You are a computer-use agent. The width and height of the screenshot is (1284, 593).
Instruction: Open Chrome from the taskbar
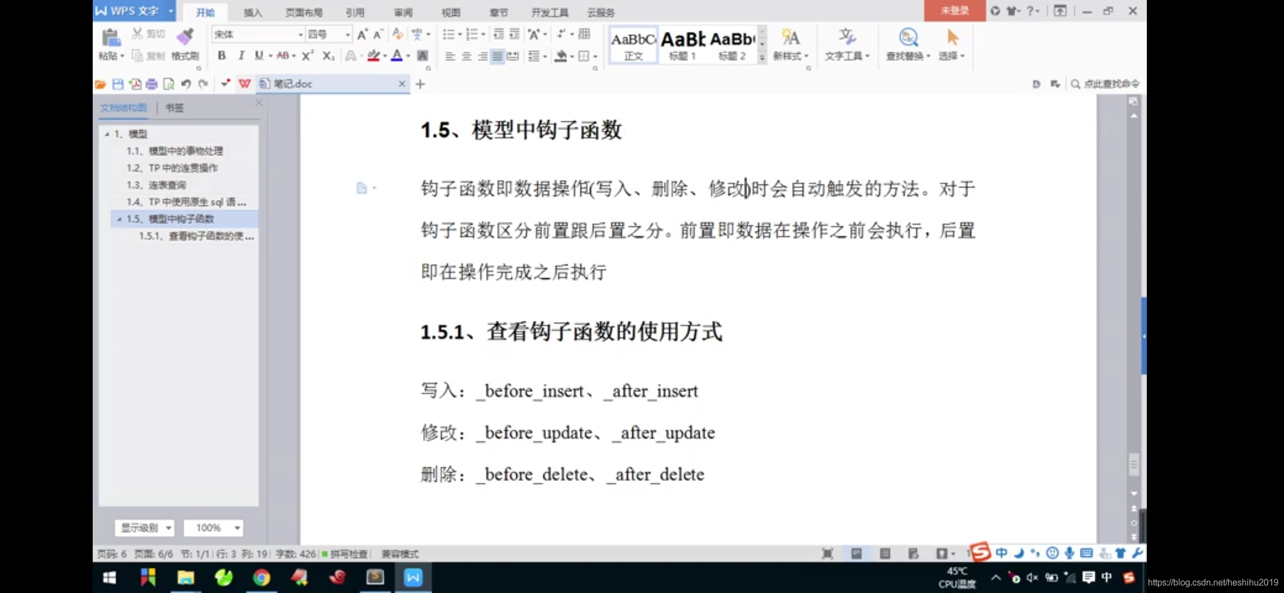[261, 578]
